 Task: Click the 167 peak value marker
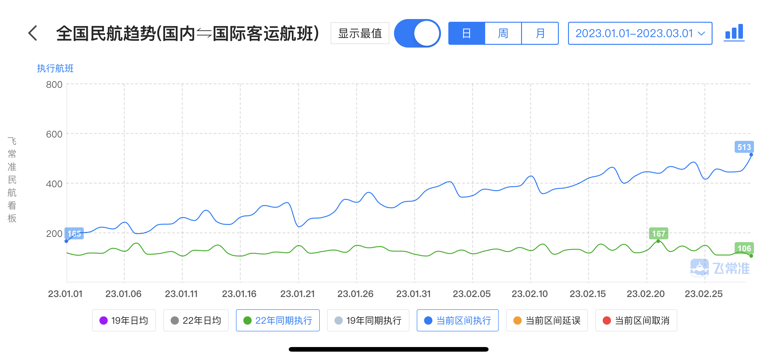click(x=658, y=234)
